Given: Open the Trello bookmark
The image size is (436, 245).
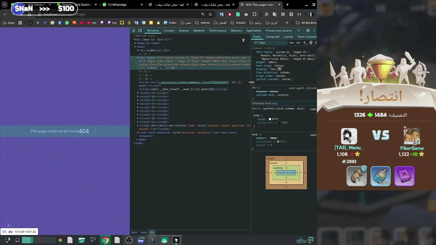Looking at the screenshot, I should pos(170,23).
